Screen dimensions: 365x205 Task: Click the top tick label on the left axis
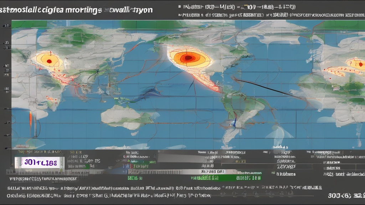click(7, 26)
